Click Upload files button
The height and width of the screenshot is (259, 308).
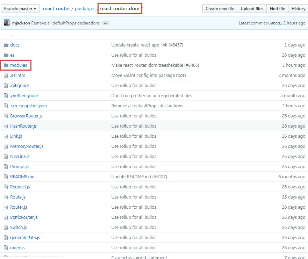coord(252,9)
